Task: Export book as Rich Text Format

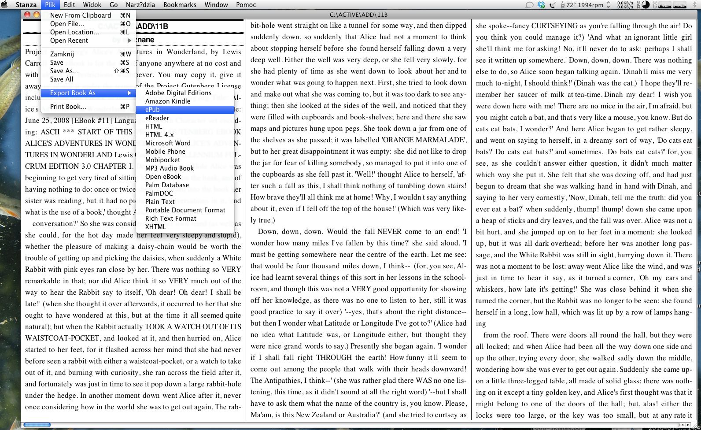Action: (x=185, y=219)
